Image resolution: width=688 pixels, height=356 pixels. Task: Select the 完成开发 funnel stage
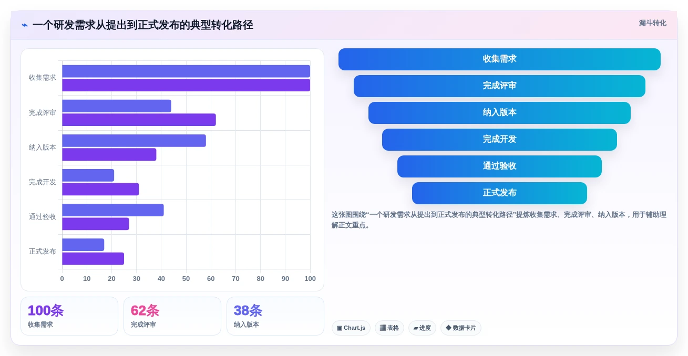pyautogui.click(x=499, y=140)
